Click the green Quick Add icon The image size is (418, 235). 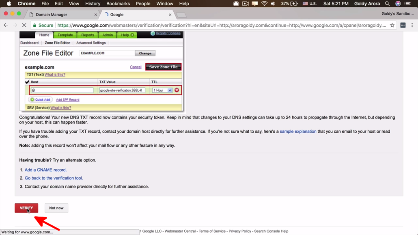32,99
